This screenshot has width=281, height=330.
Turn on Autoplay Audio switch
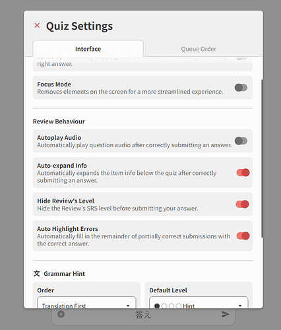[241, 141]
